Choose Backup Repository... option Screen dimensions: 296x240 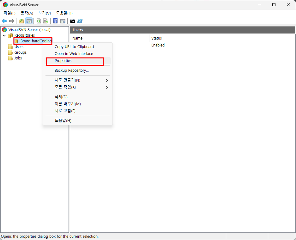point(78,71)
